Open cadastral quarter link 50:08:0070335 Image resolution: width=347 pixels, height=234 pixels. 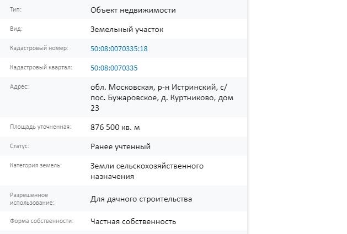tap(114, 68)
